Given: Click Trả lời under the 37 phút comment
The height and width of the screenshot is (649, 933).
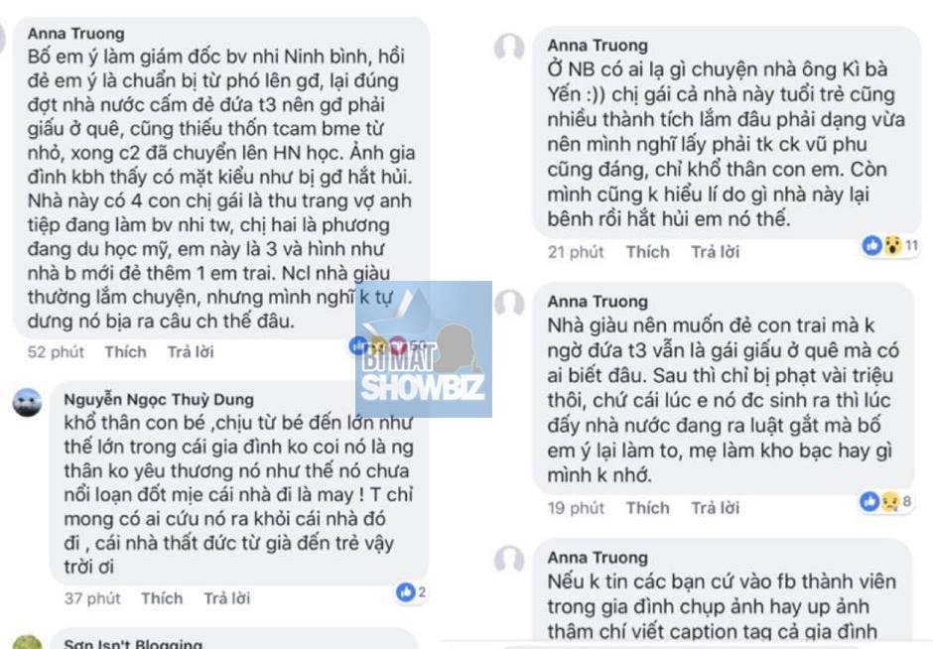Looking at the screenshot, I should 226,598.
